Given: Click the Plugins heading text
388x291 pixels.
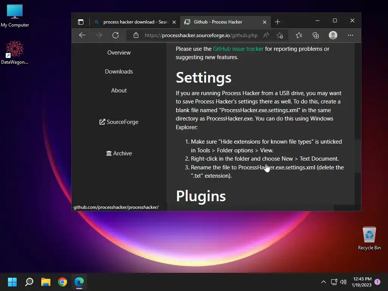Looking at the screenshot, I should (x=201, y=196).
